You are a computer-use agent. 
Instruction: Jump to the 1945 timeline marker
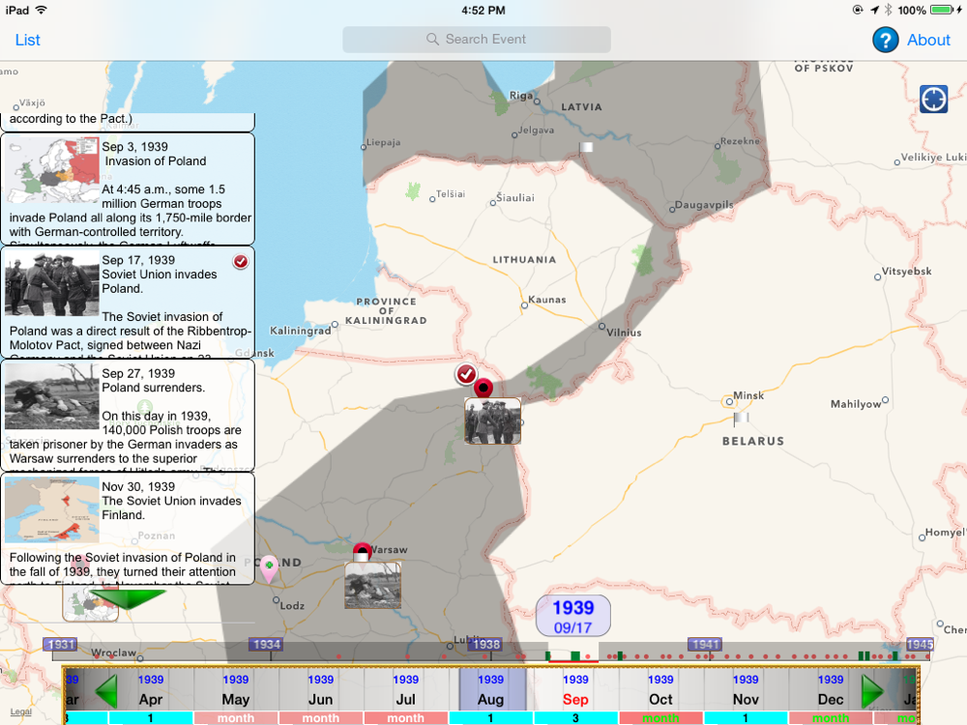tap(920, 644)
